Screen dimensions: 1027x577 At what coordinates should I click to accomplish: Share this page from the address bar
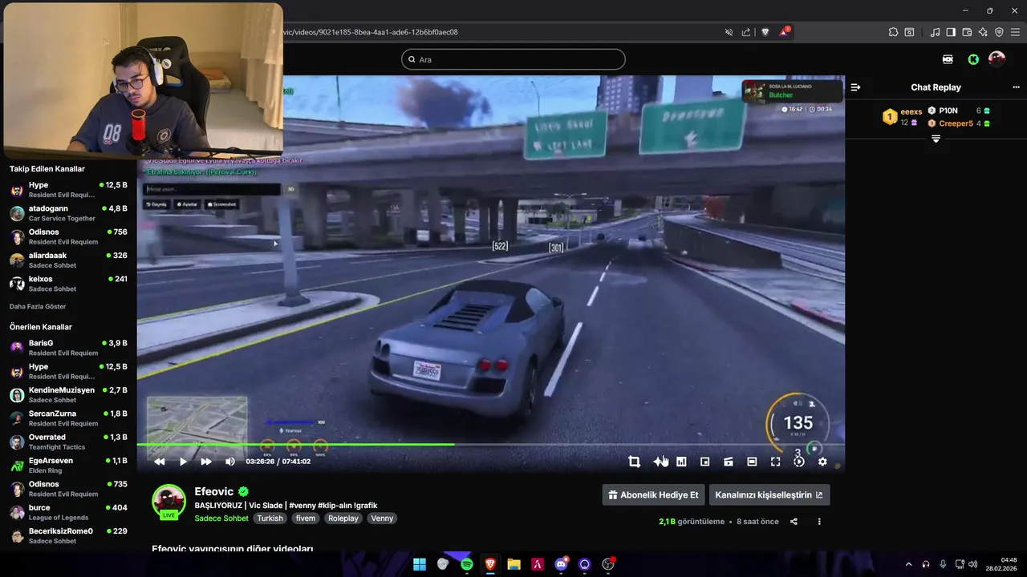click(746, 32)
